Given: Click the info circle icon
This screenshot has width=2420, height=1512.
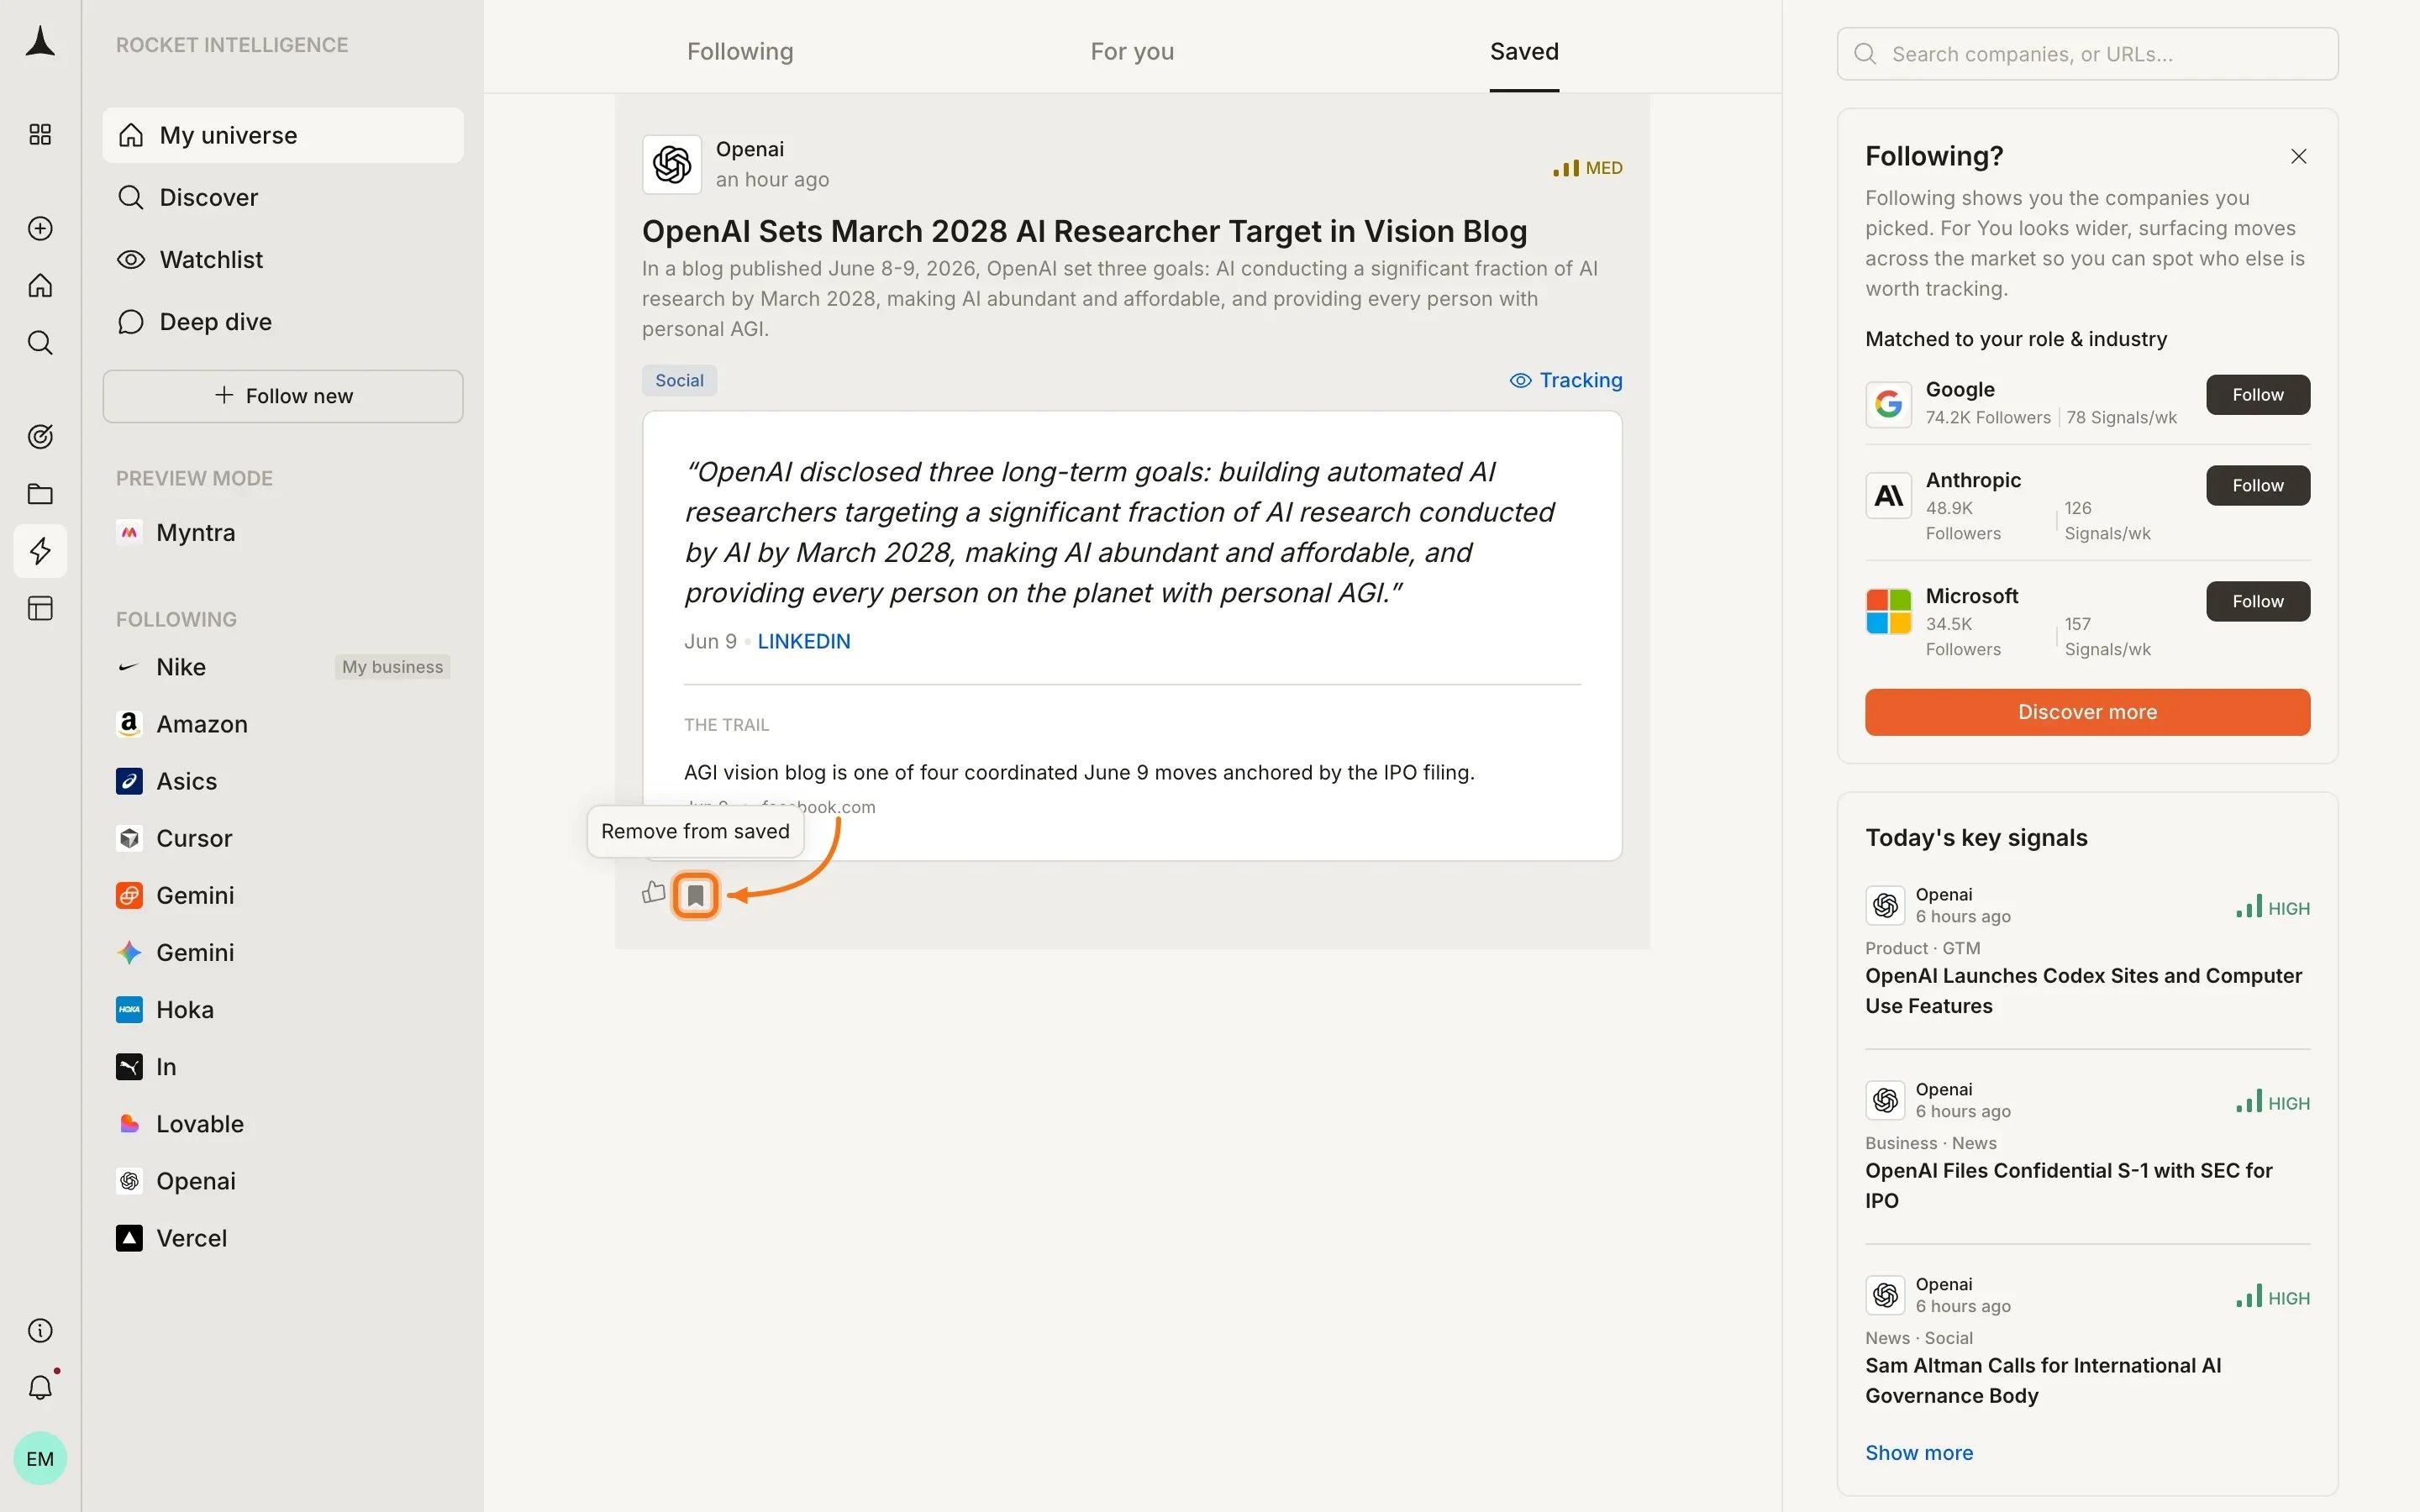Looking at the screenshot, I should click(x=40, y=1331).
